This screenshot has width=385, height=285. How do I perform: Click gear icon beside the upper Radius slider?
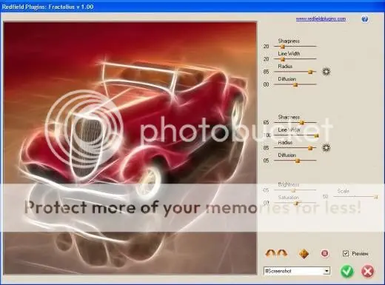[327, 72]
